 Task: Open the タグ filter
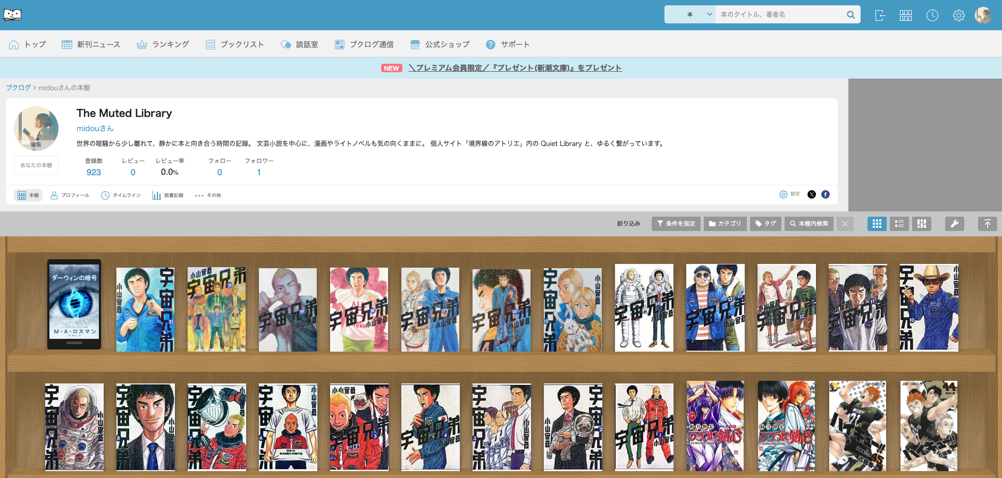coord(765,224)
